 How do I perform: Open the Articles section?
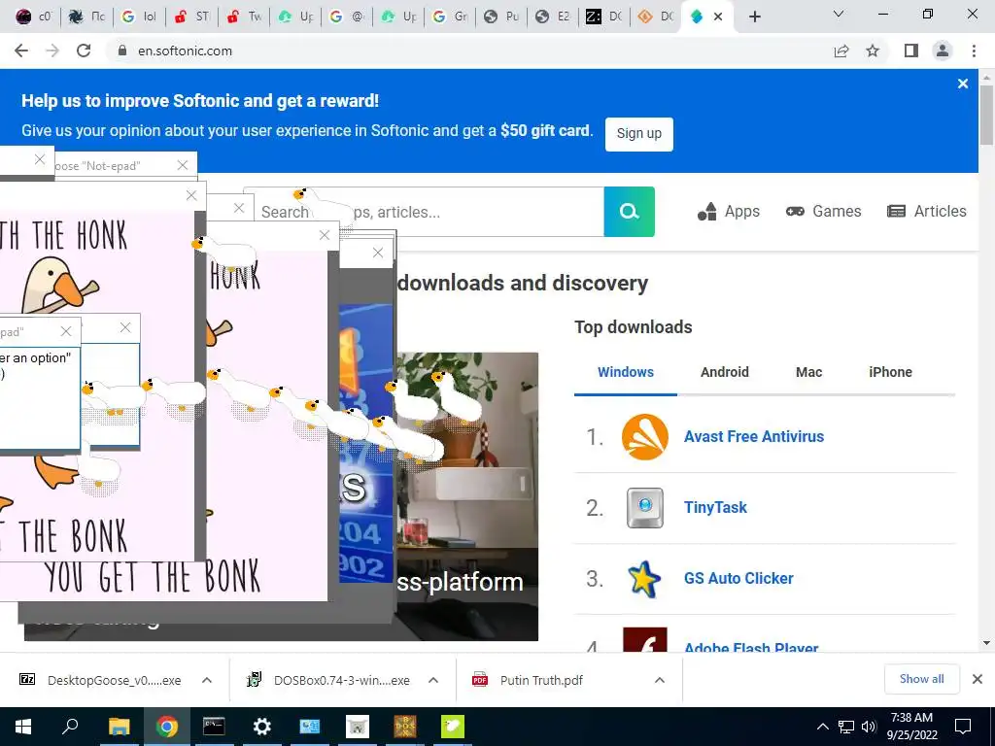click(x=926, y=211)
